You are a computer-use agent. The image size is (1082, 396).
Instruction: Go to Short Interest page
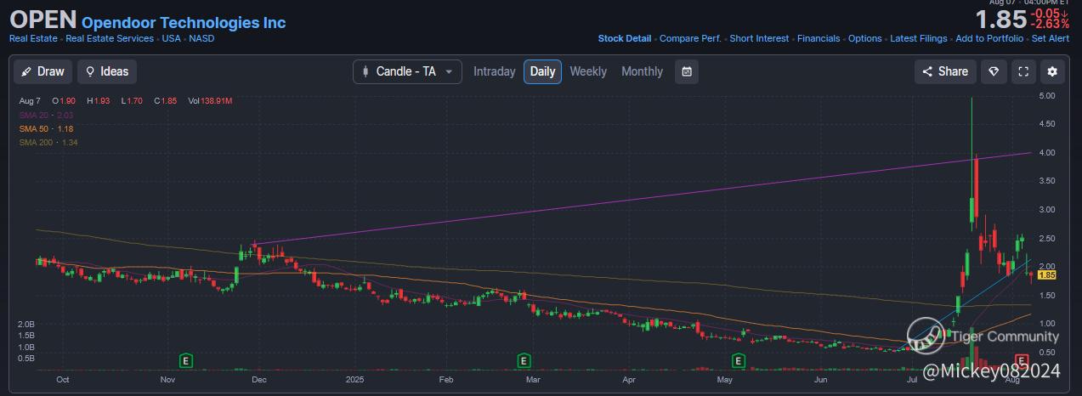pos(759,38)
